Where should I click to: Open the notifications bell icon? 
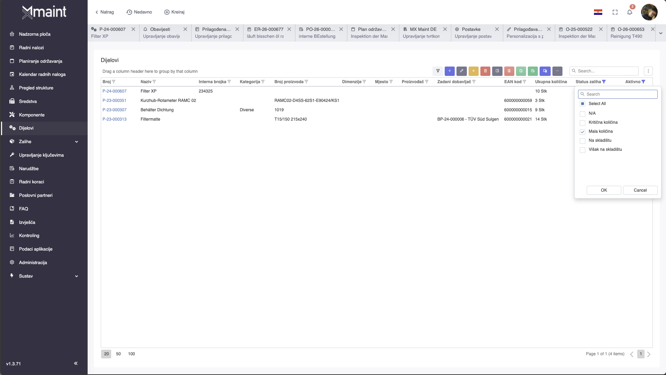click(x=630, y=12)
